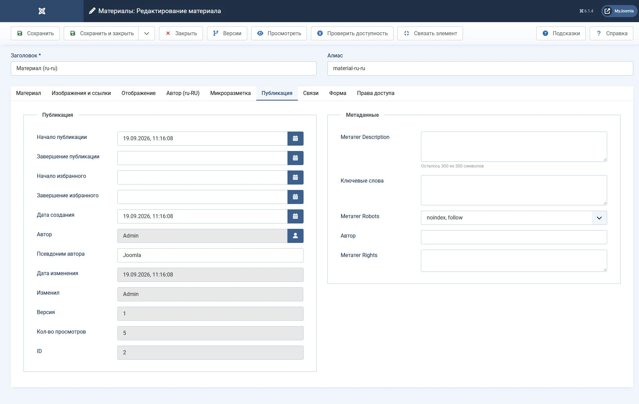Open the Отображение tab
Screen dimensions: 639x404
pos(139,93)
